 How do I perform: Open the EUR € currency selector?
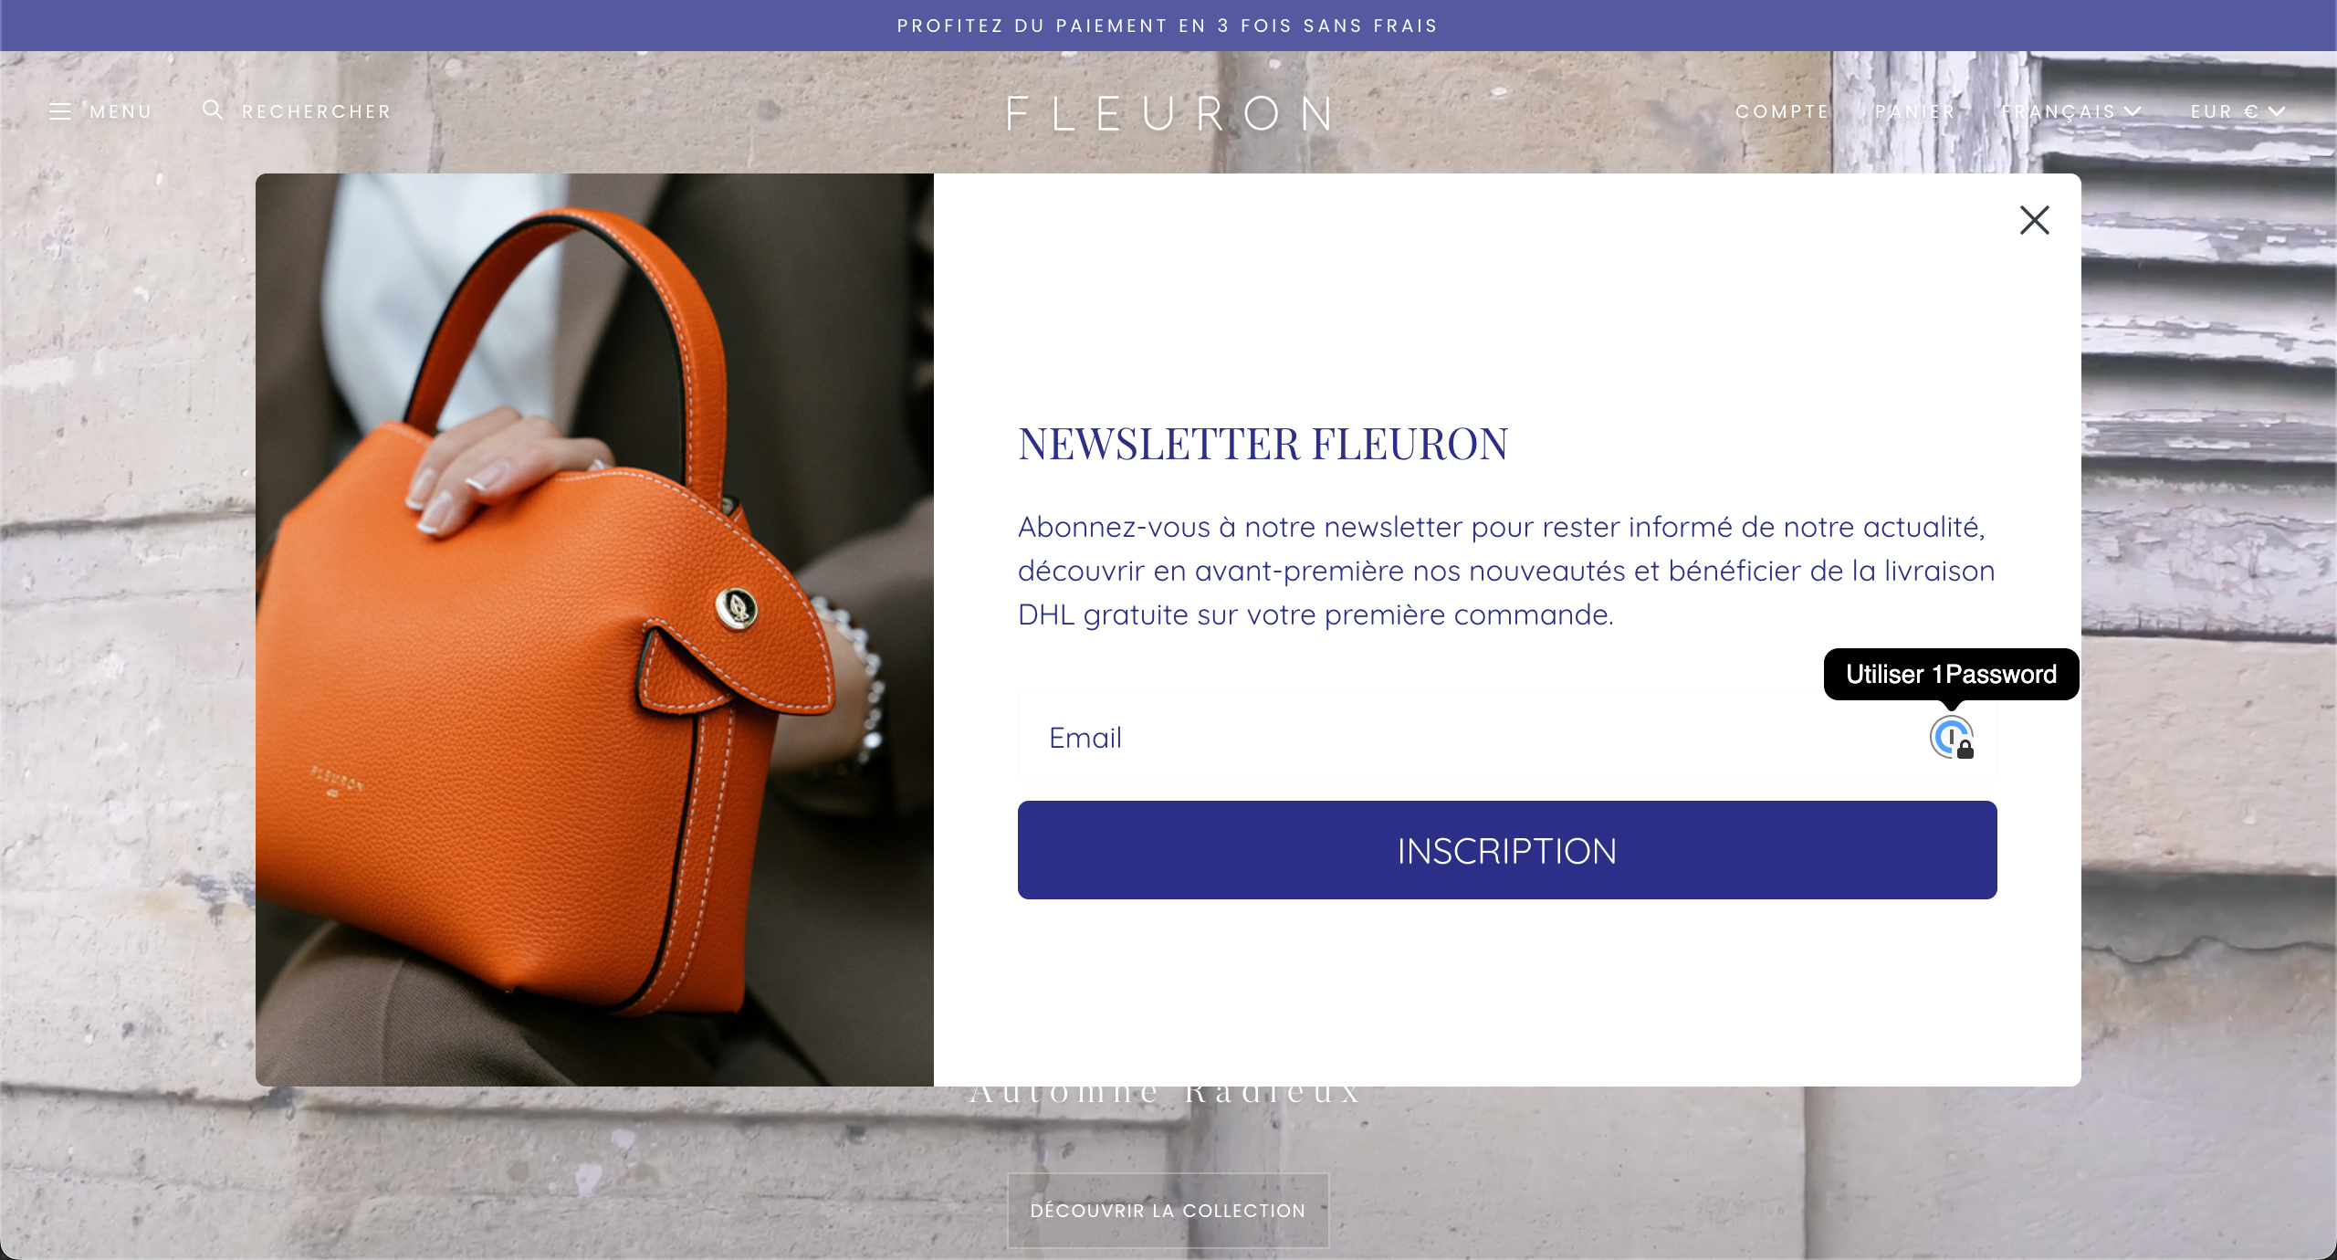[x=2237, y=111]
